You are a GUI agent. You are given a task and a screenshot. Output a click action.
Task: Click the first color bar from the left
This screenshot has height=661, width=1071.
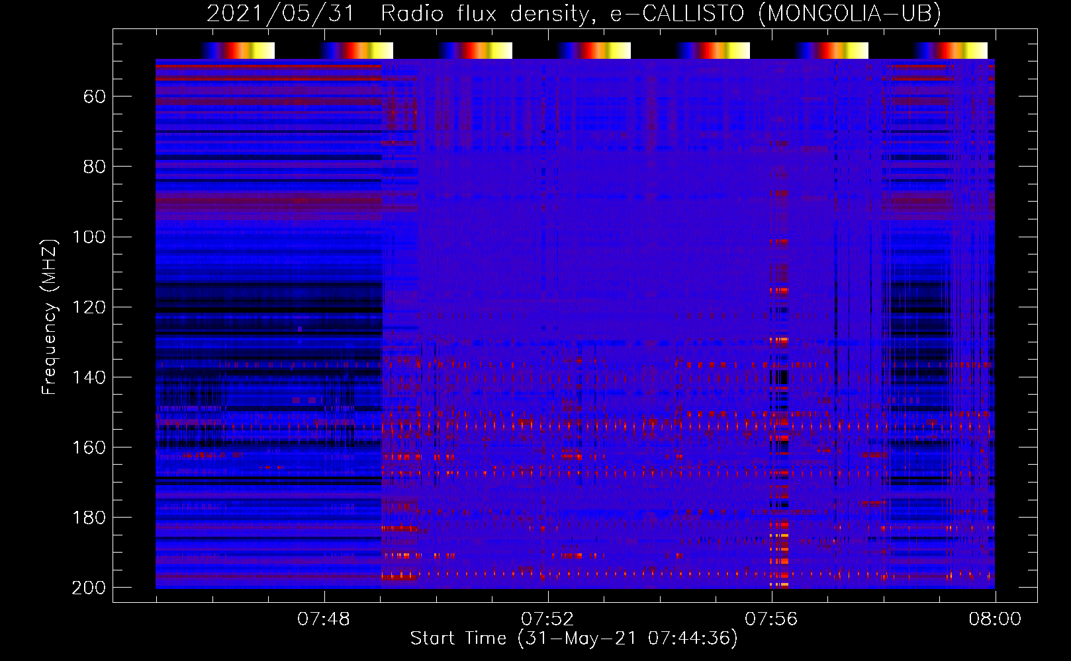[238, 50]
